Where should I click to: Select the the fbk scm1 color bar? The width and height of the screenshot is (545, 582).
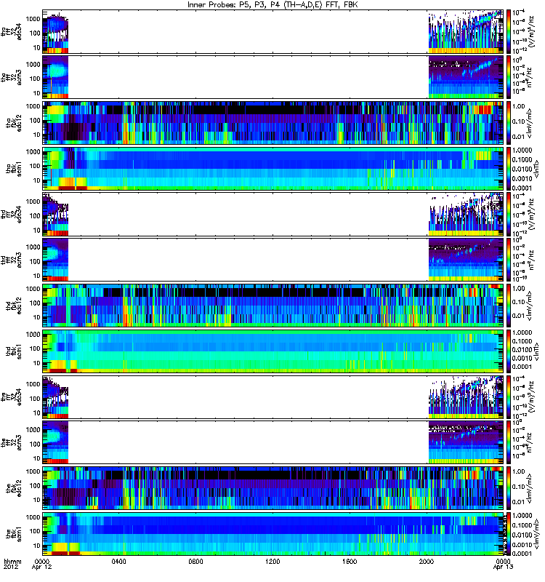[x=509, y=534]
